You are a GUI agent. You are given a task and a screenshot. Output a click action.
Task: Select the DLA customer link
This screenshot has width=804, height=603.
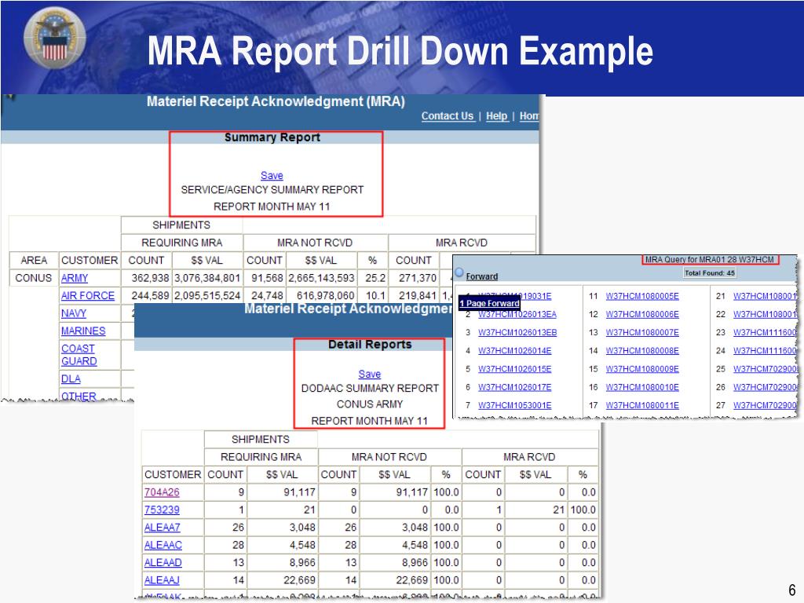click(x=71, y=379)
